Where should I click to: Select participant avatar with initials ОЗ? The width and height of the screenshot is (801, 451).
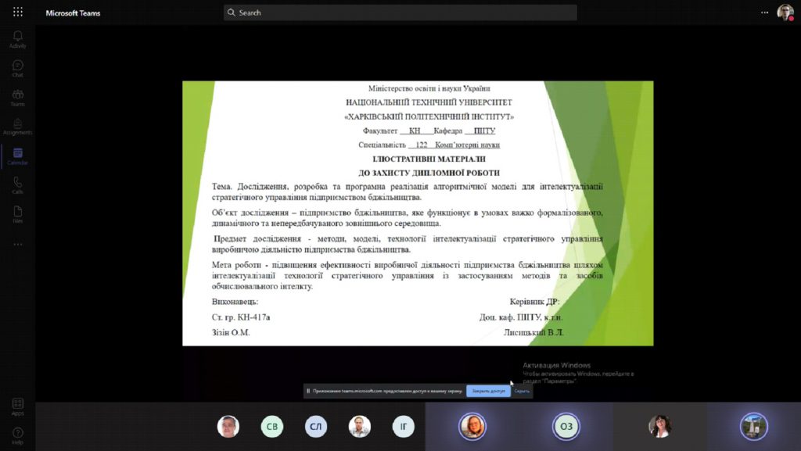coord(566,427)
